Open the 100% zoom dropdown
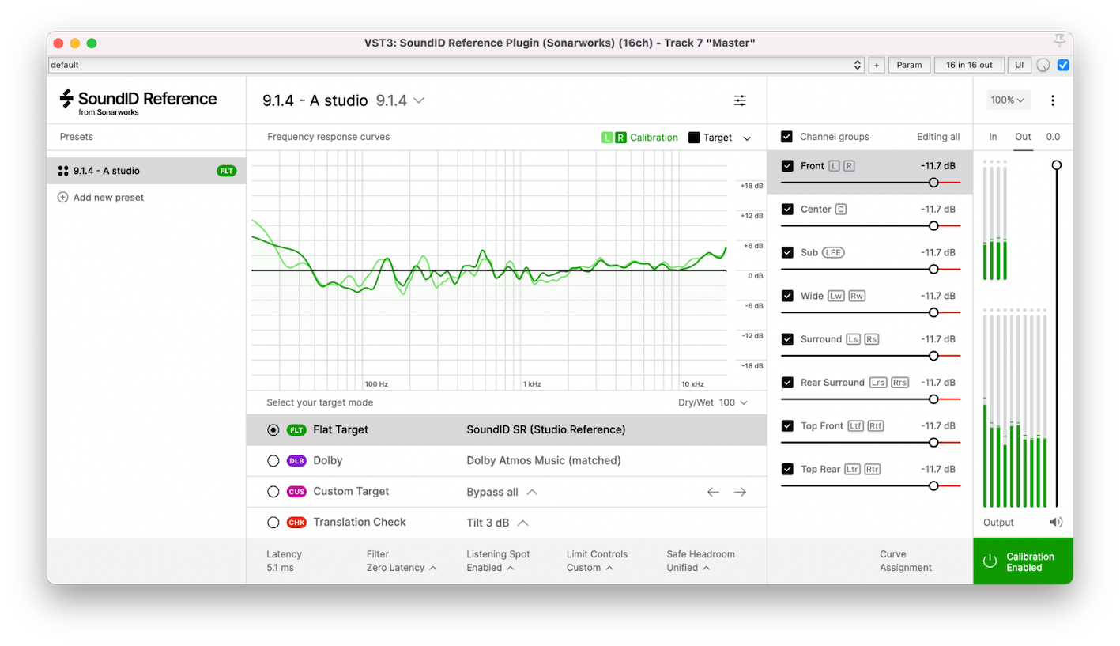This screenshot has width=1120, height=646. coord(1008,100)
